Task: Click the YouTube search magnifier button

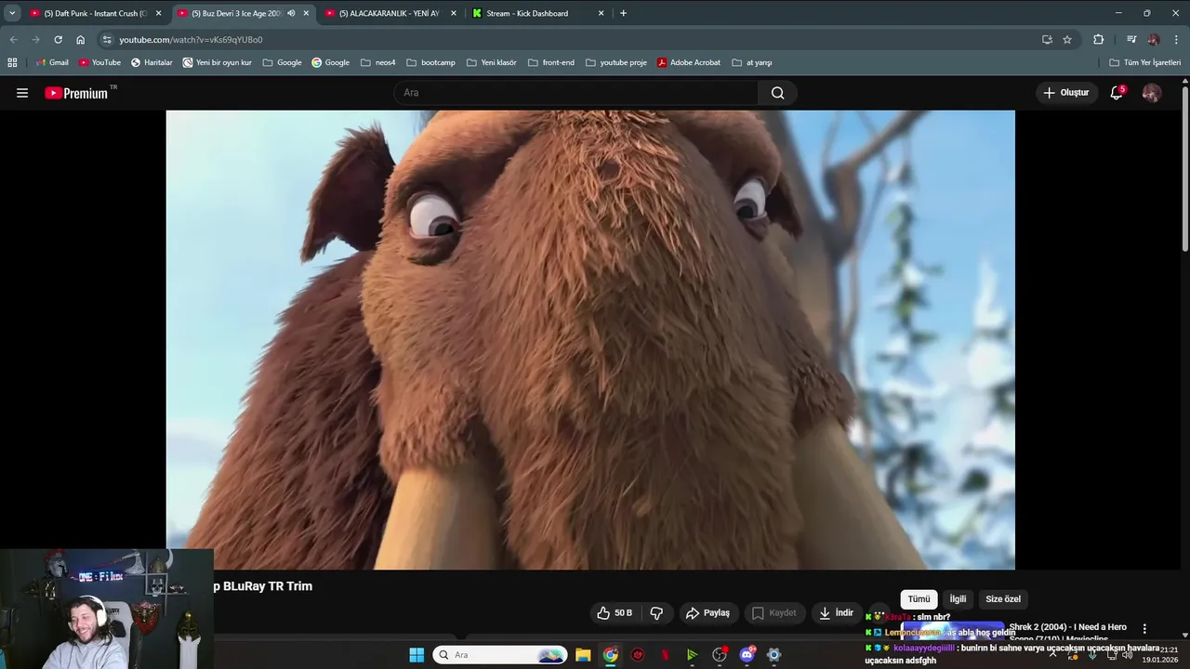Action: pos(777,93)
